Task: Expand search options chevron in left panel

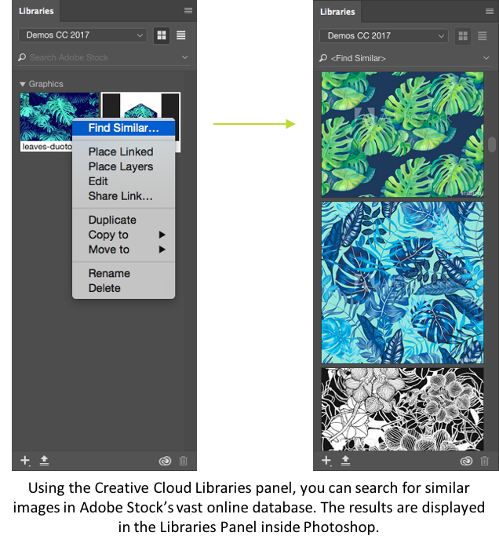Action: coord(185,57)
